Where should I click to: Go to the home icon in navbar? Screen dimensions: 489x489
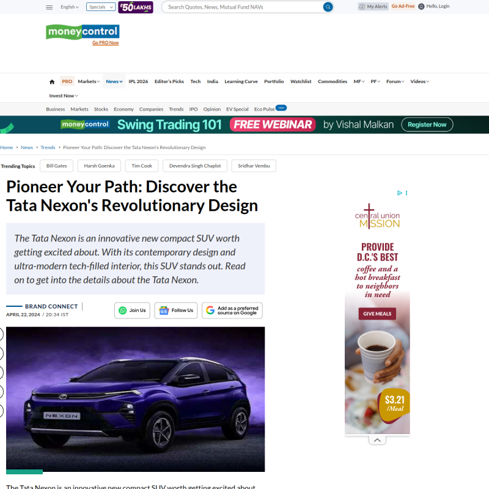pyautogui.click(x=52, y=82)
